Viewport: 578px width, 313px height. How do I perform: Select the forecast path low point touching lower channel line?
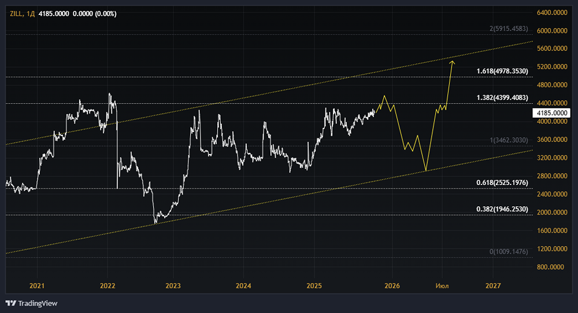426,170
